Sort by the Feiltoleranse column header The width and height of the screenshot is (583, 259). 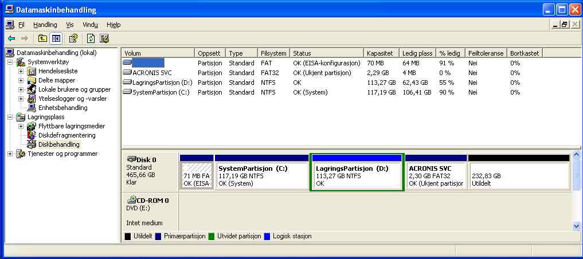[486, 53]
